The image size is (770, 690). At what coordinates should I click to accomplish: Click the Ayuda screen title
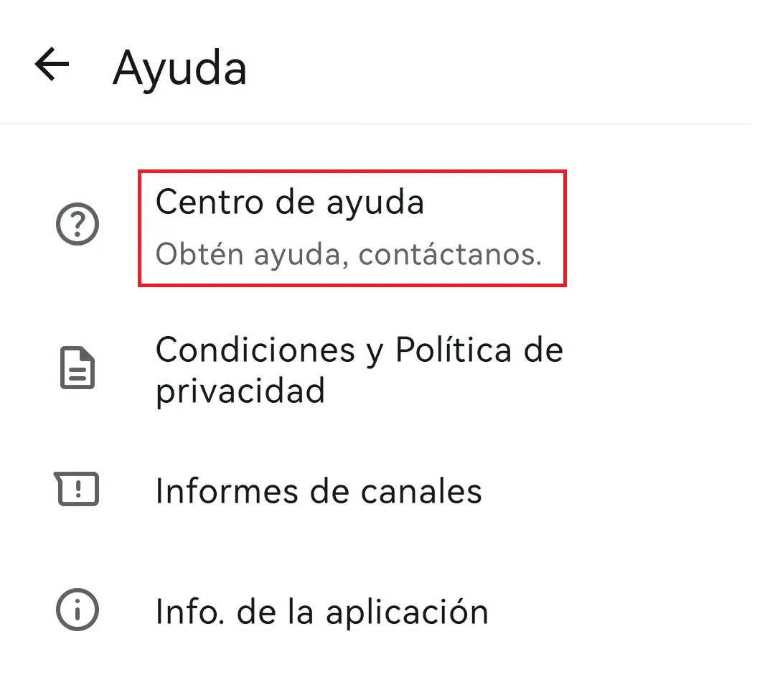[x=180, y=67]
